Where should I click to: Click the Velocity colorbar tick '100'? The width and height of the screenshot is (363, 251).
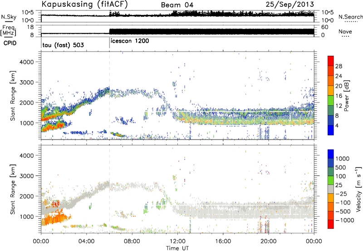341,176
